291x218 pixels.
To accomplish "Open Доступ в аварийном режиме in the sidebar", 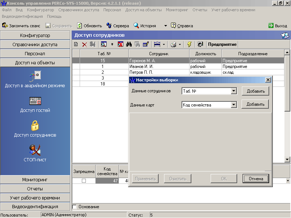I will pos(35,79).
